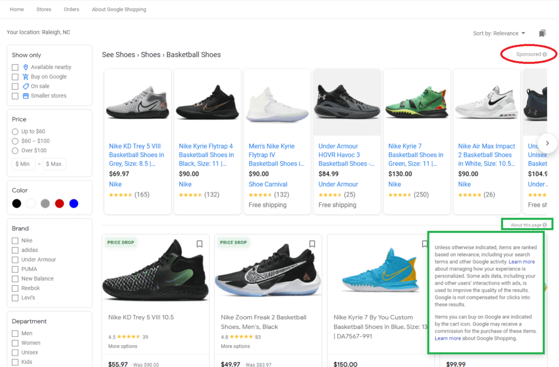The image size is (559, 367).
Task: Click More options under Nike Zoom Freak 2
Action: click(x=235, y=346)
